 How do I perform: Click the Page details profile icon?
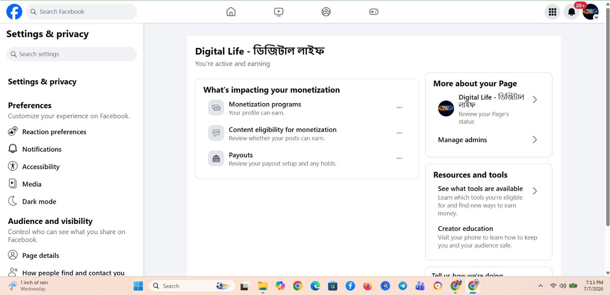[13, 255]
